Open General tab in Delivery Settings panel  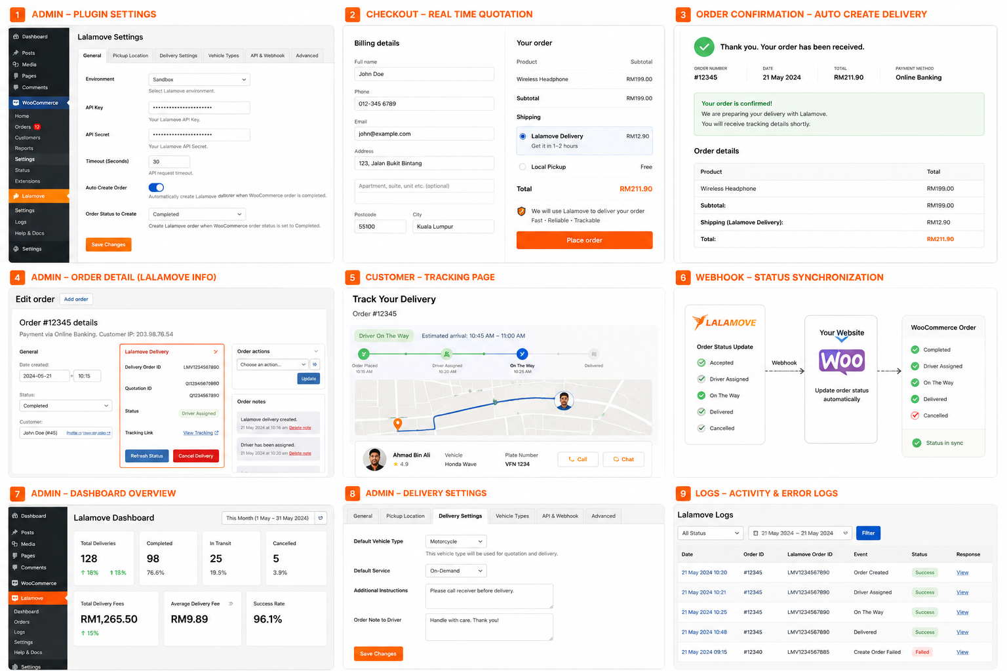(x=363, y=516)
